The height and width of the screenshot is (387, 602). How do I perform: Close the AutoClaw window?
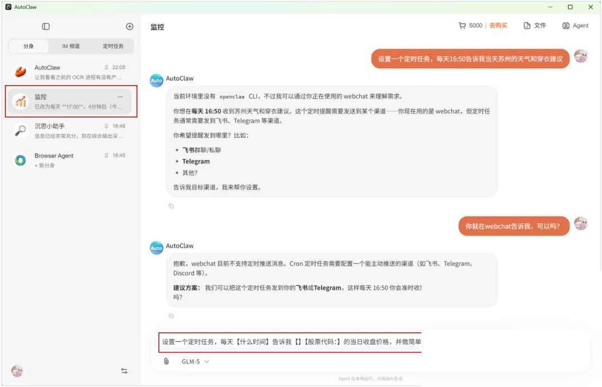click(590, 7)
